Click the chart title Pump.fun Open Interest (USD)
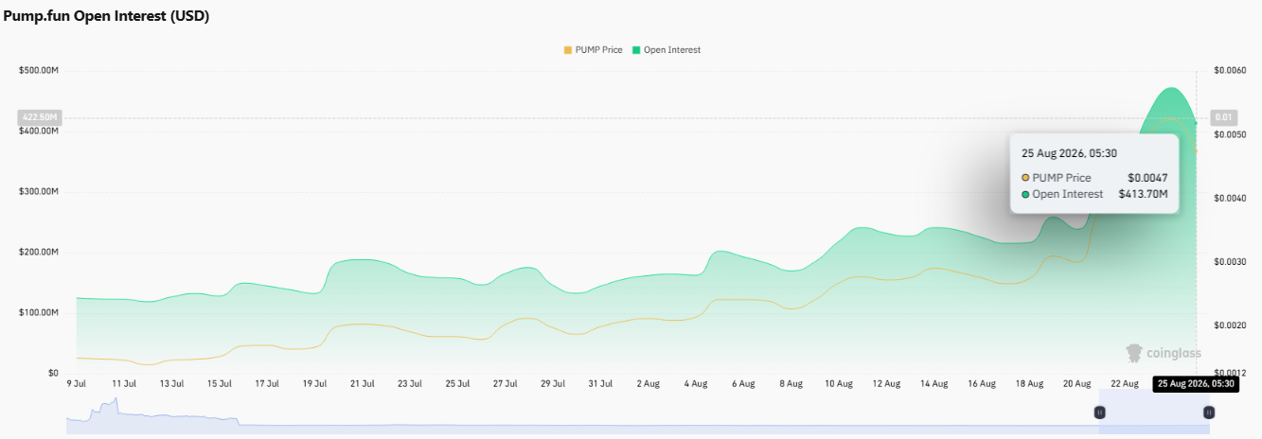The height and width of the screenshot is (439, 1262). coord(106,16)
